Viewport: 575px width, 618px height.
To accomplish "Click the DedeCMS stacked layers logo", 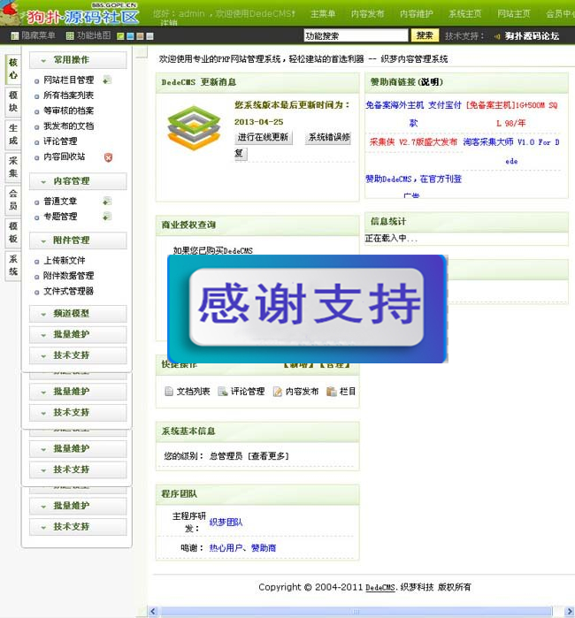I will coord(194,127).
